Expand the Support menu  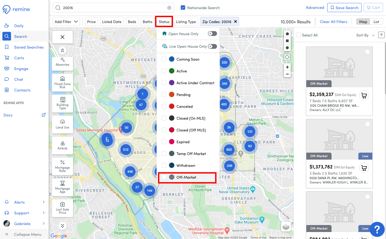24,213
